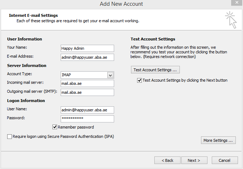Click the Incoming mail server field
Image resolution: width=243 pixels, height=169 pixels.
coord(87,83)
